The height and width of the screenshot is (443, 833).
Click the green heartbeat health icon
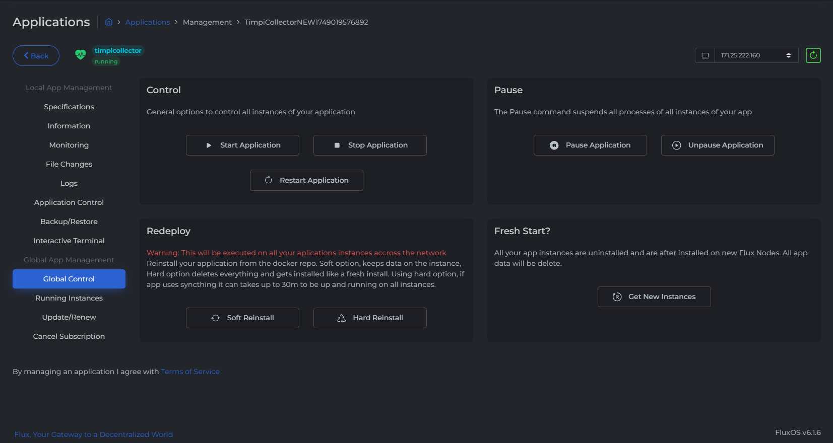tap(80, 54)
